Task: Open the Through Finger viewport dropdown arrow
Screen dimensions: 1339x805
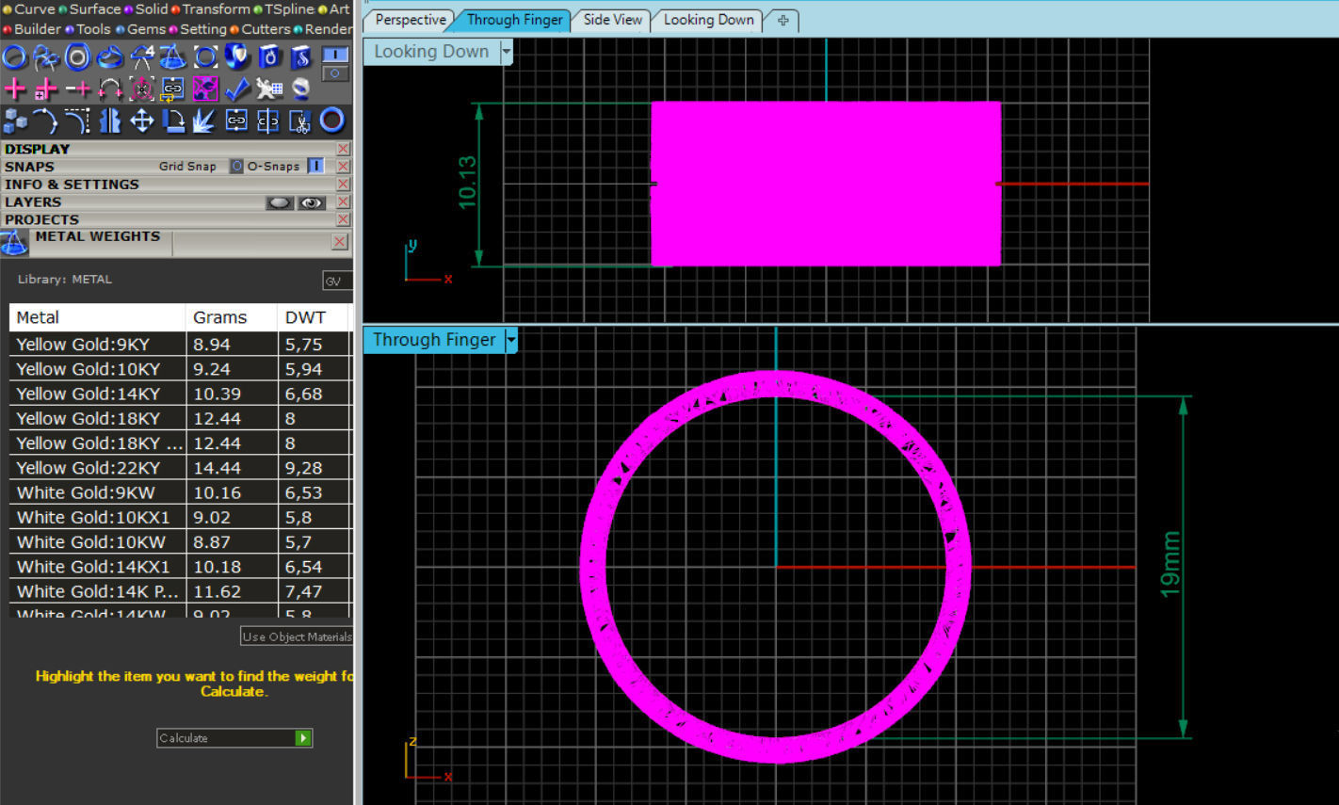Action: pyautogui.click(x=511, y=340)
